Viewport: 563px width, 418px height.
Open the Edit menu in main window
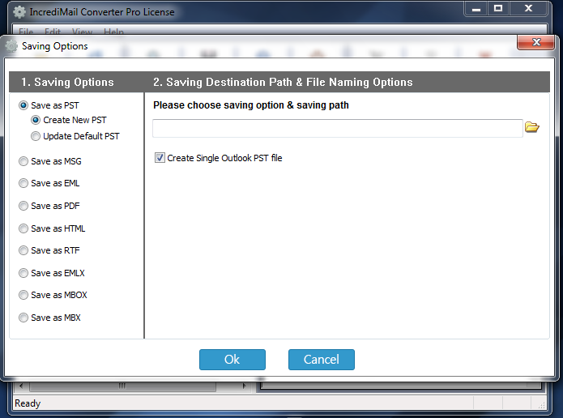pyautogui.click(x=53, y=32)
